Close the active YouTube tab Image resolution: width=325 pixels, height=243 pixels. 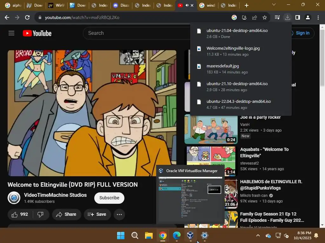[x=192, y=5]
